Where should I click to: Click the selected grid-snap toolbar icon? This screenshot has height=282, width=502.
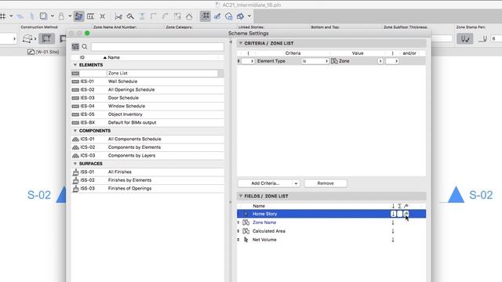coord(206,16)
